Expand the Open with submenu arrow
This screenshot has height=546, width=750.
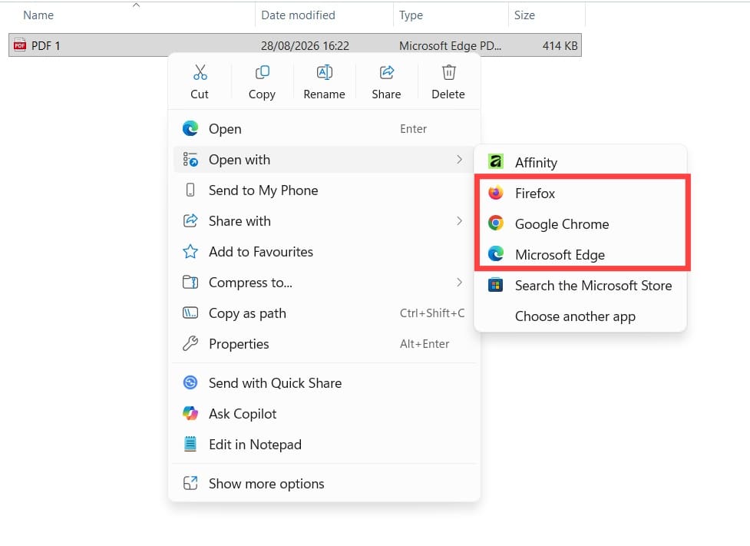459,160
